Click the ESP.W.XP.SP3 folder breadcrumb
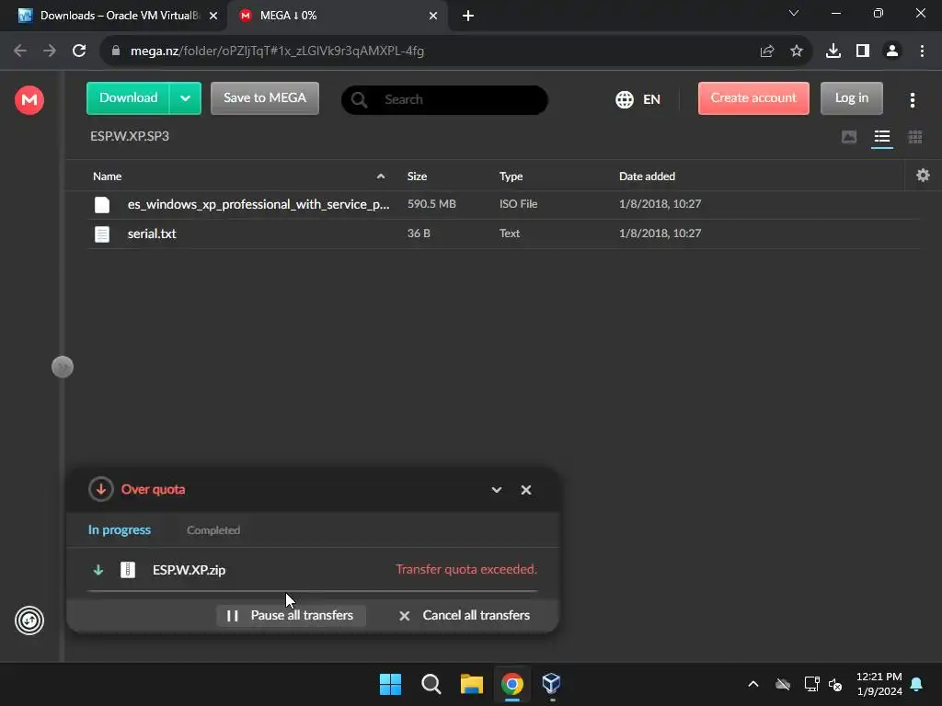The image size is (942, 706). pyautogui.click(x=130, y=136)
